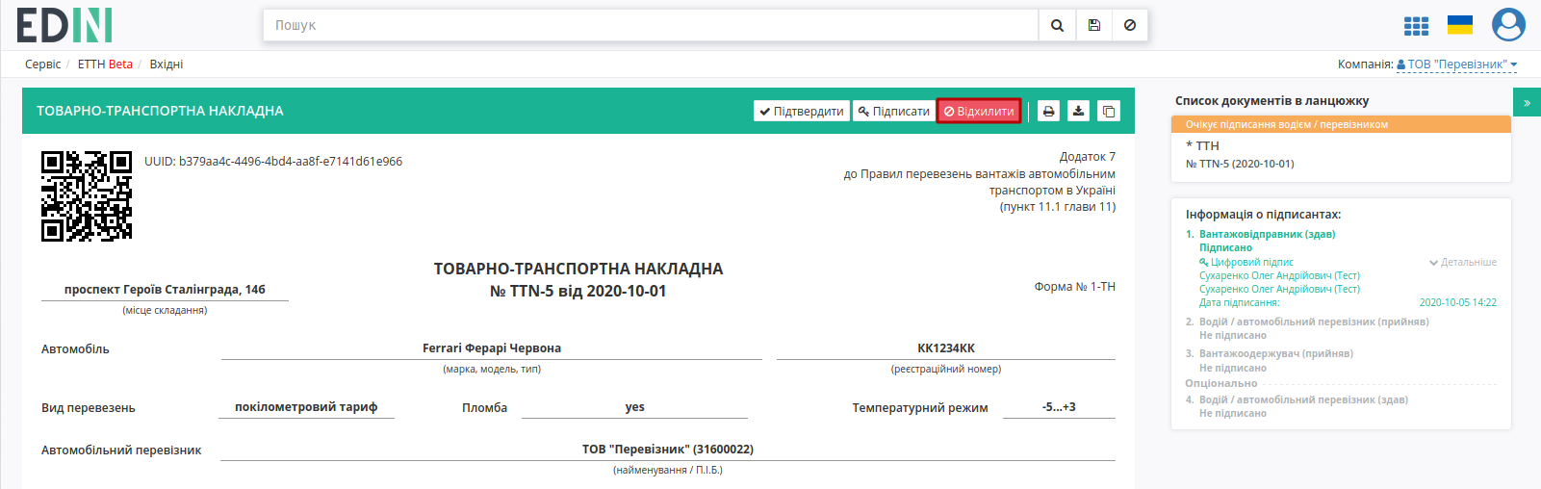Click the value покілометровий тариф
The width and height of the screenshot is (1541, 489).
tap(306, 407)
